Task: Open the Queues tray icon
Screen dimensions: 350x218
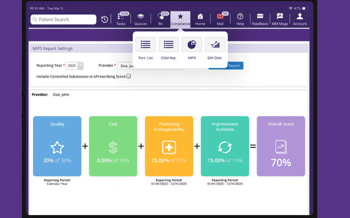Action: [x=140, y=19]
